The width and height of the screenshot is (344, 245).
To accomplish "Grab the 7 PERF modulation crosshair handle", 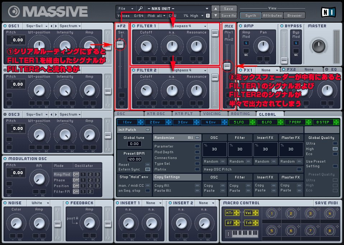I will tap(308, 122).
